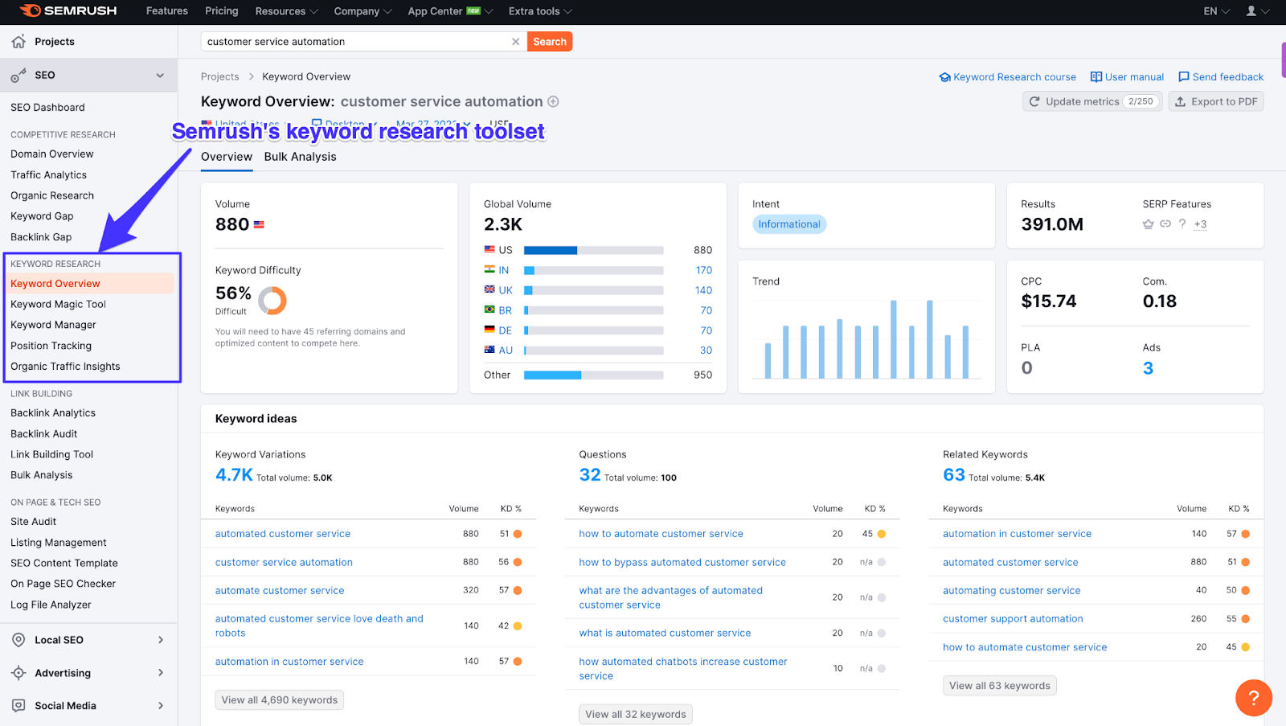Screen dimensions: 1286x726
Task: Click the Advertising target icon
Action: coord(18,673)
